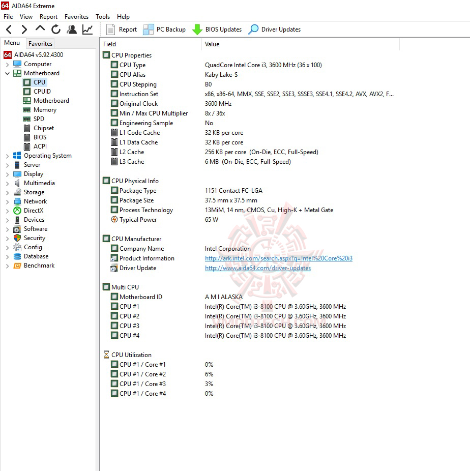Switch to the Menu tab in sidebar
The width and height of the screenshot is (470, 471).
(12, 43)
